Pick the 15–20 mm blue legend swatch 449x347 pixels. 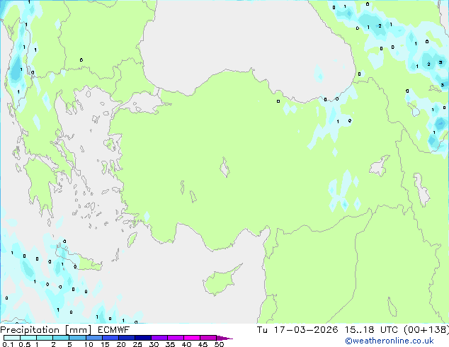click(x=110, y=338)
